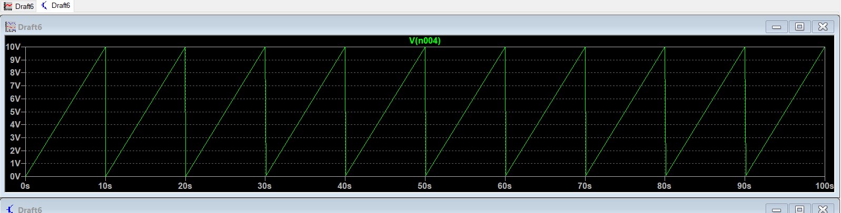Close the lower Draft6 schematic window
The width and height of the screenshot is (841, 213).
click(823, 209)
